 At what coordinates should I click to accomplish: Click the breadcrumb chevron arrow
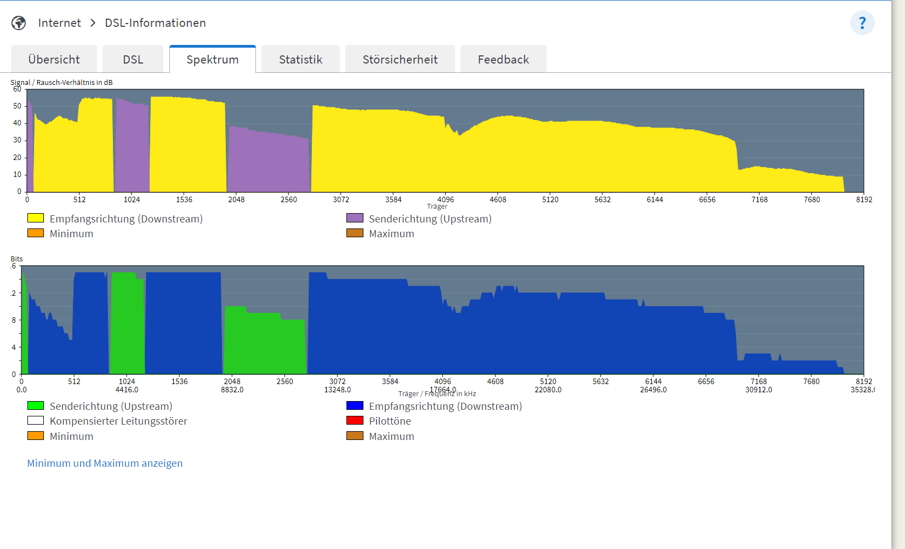tap(93, 23)
